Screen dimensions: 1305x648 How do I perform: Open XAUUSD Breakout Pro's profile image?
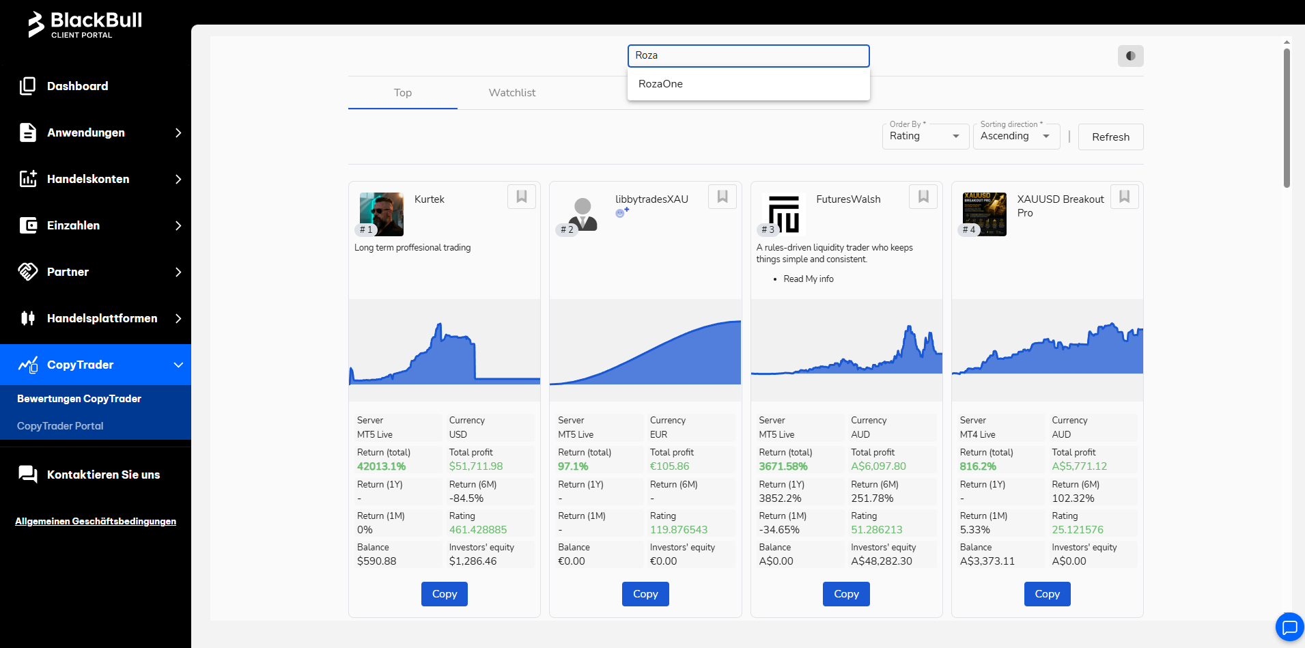[985, 214]
